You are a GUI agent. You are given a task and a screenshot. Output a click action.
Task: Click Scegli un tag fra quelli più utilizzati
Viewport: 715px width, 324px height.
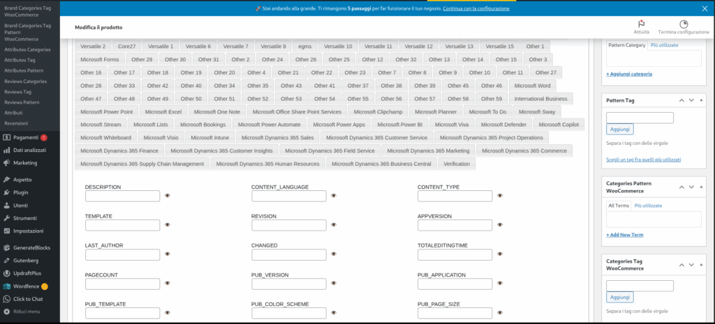[644, 160]
